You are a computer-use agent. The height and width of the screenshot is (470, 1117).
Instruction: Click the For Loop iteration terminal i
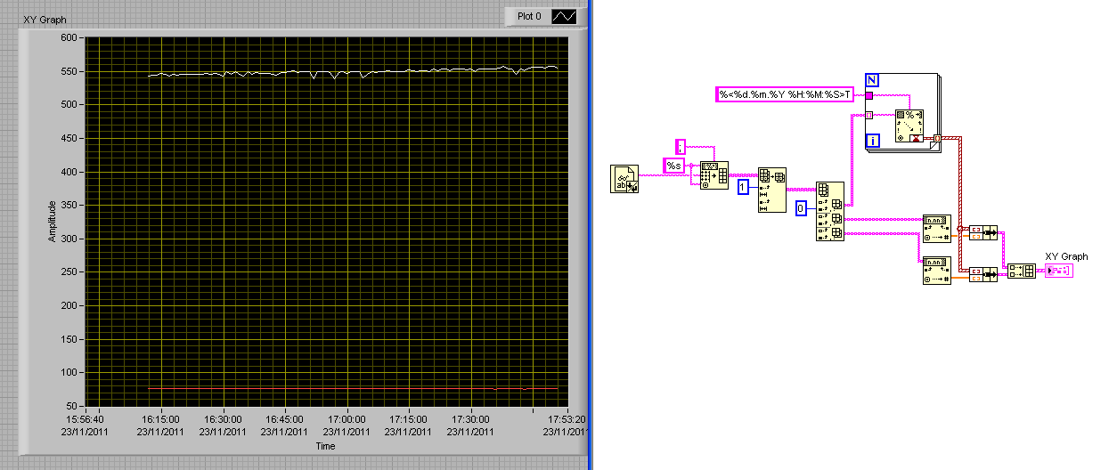pos(874,141)
